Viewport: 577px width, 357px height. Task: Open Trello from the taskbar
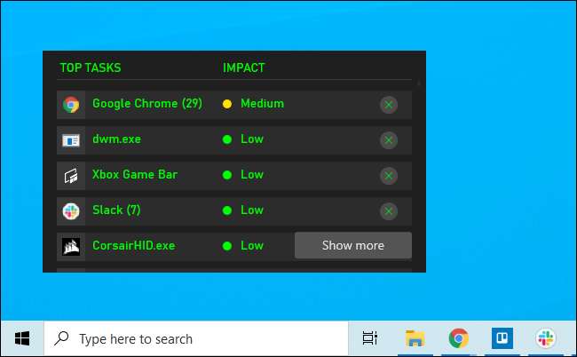pyautogui.click(x=502, y=337)
